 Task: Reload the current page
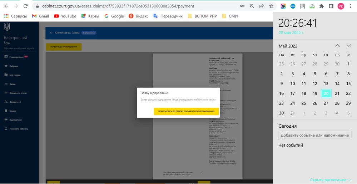26,6
